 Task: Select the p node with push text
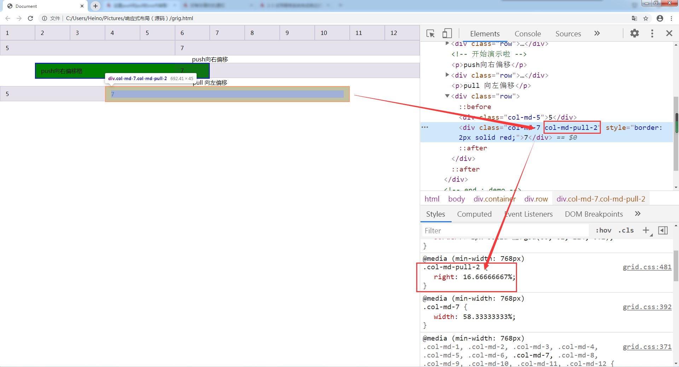[x=489, y=65]
